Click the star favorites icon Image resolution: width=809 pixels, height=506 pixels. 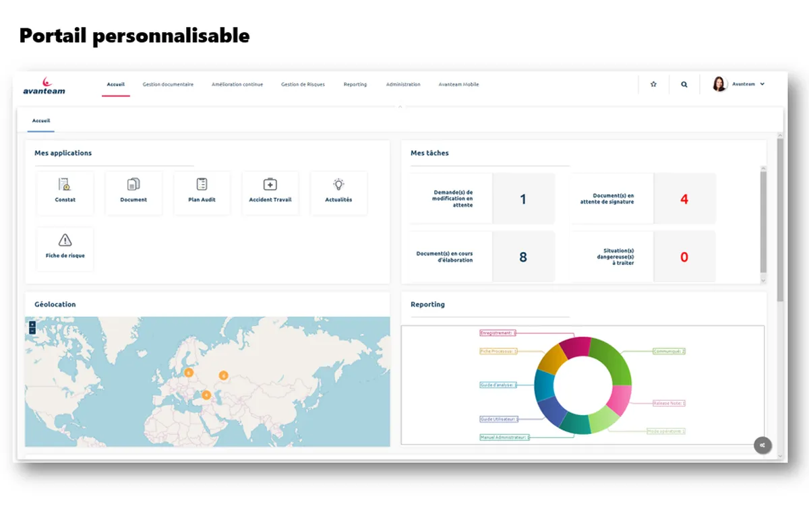tap(653, 84)
